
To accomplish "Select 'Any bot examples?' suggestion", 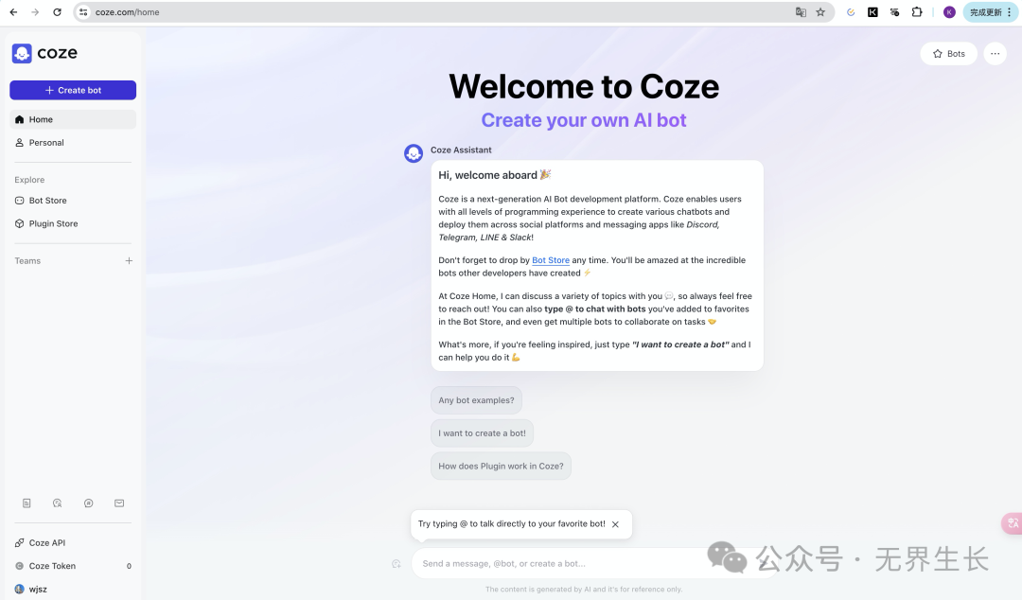I will 476,400.
